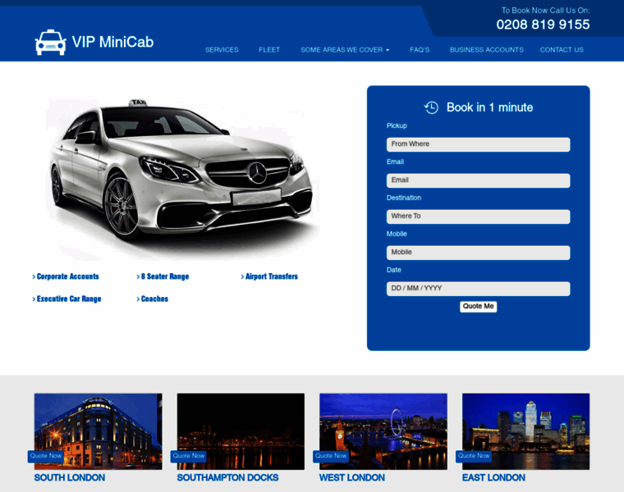The image size is (624, 492).
Task: Open the Business Accounts page
Action: 486,50
